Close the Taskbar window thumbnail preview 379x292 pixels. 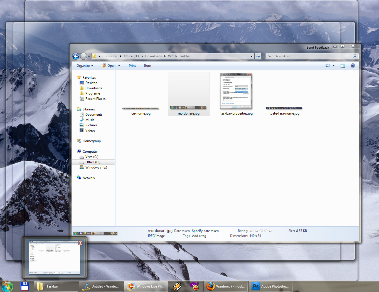click(x=80, y=243)
